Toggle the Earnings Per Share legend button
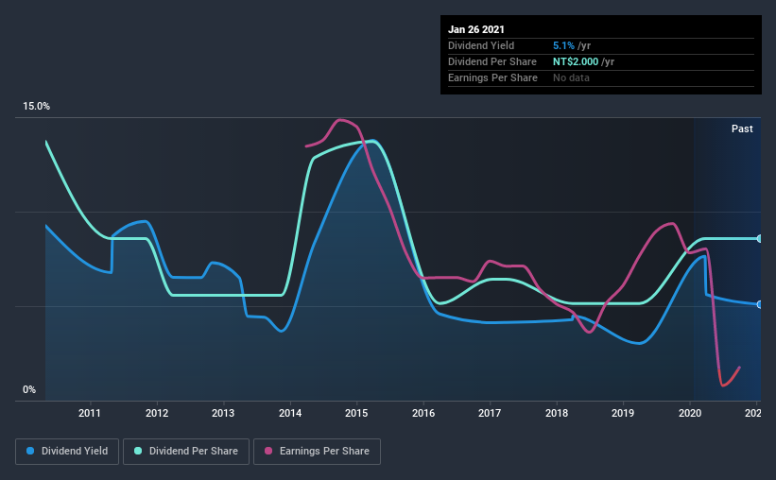The height and width of the screenshot is (480, 776). click(x=317, y=452)
